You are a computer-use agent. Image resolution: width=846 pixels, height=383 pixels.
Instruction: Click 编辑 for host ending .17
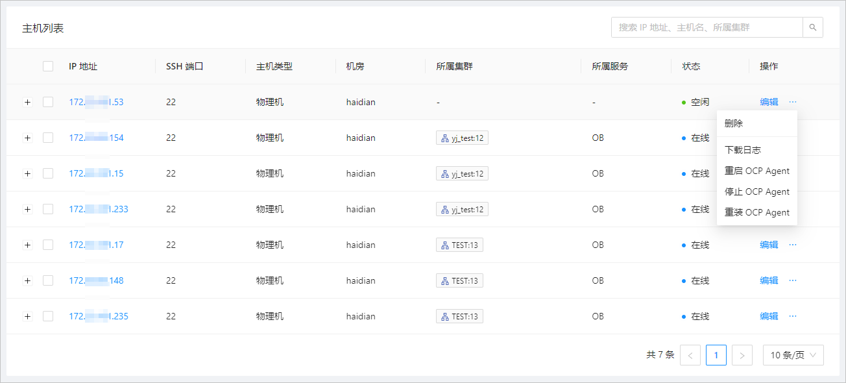point(769,245)
